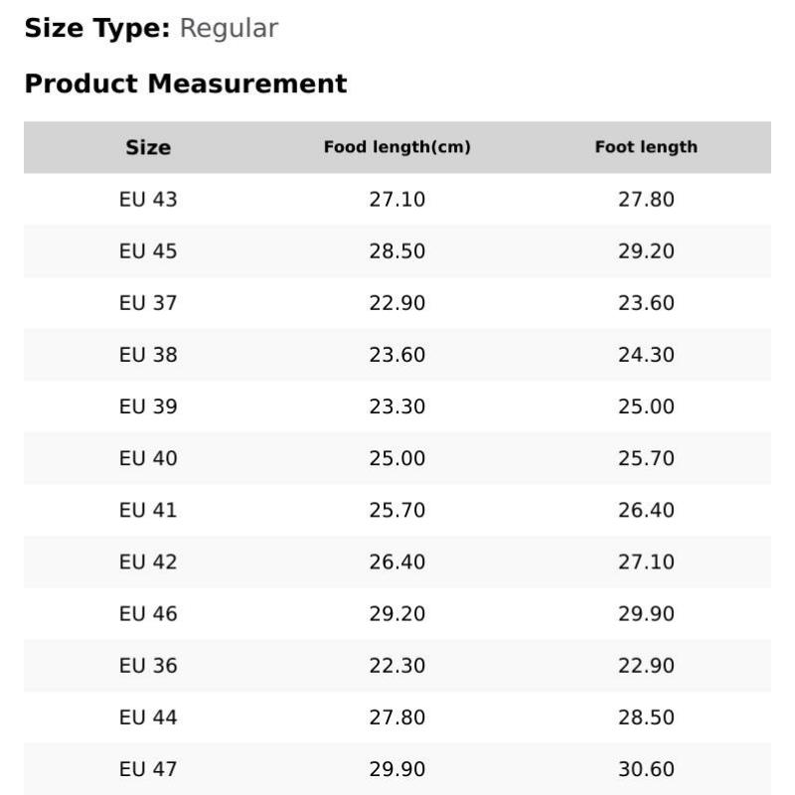Click the Food length(cm) column header
795x795 pixels.
[397, 147]
